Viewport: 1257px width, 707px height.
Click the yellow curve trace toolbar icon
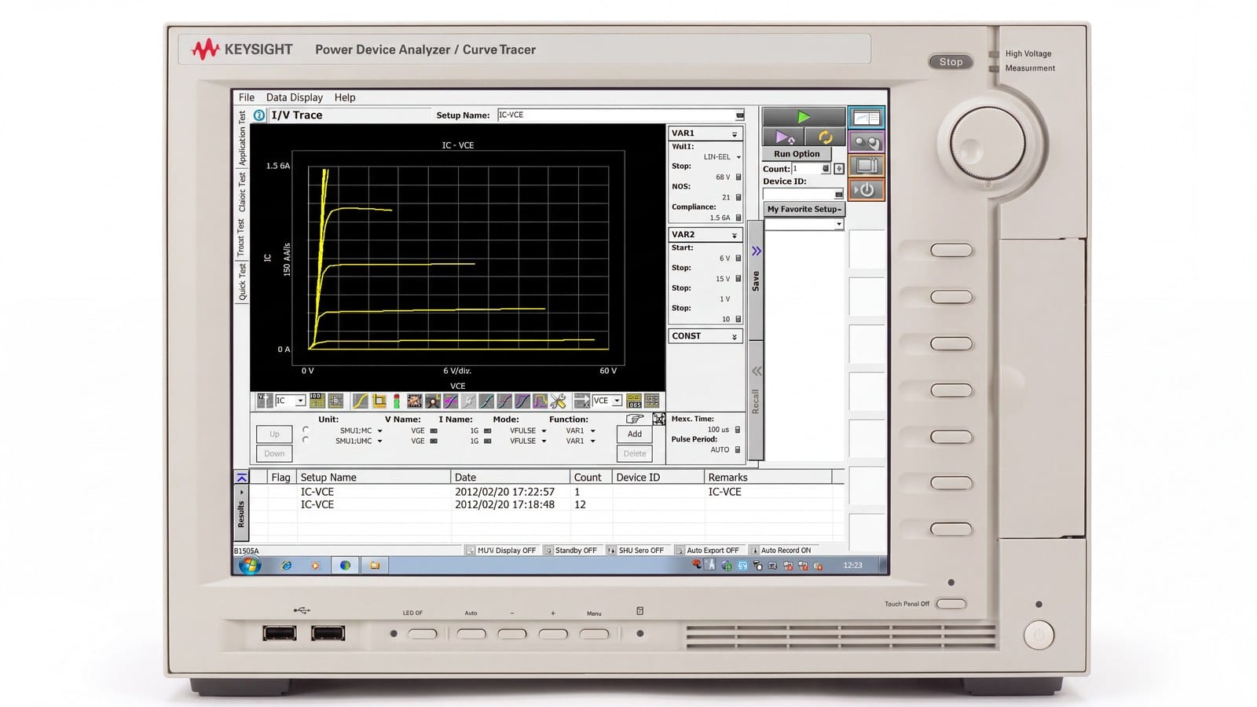point(360,401)
